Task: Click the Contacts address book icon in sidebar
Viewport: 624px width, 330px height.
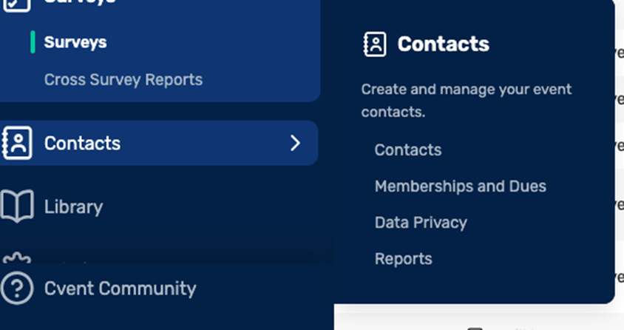Action: pyautogui.click(x=17, y=143)
